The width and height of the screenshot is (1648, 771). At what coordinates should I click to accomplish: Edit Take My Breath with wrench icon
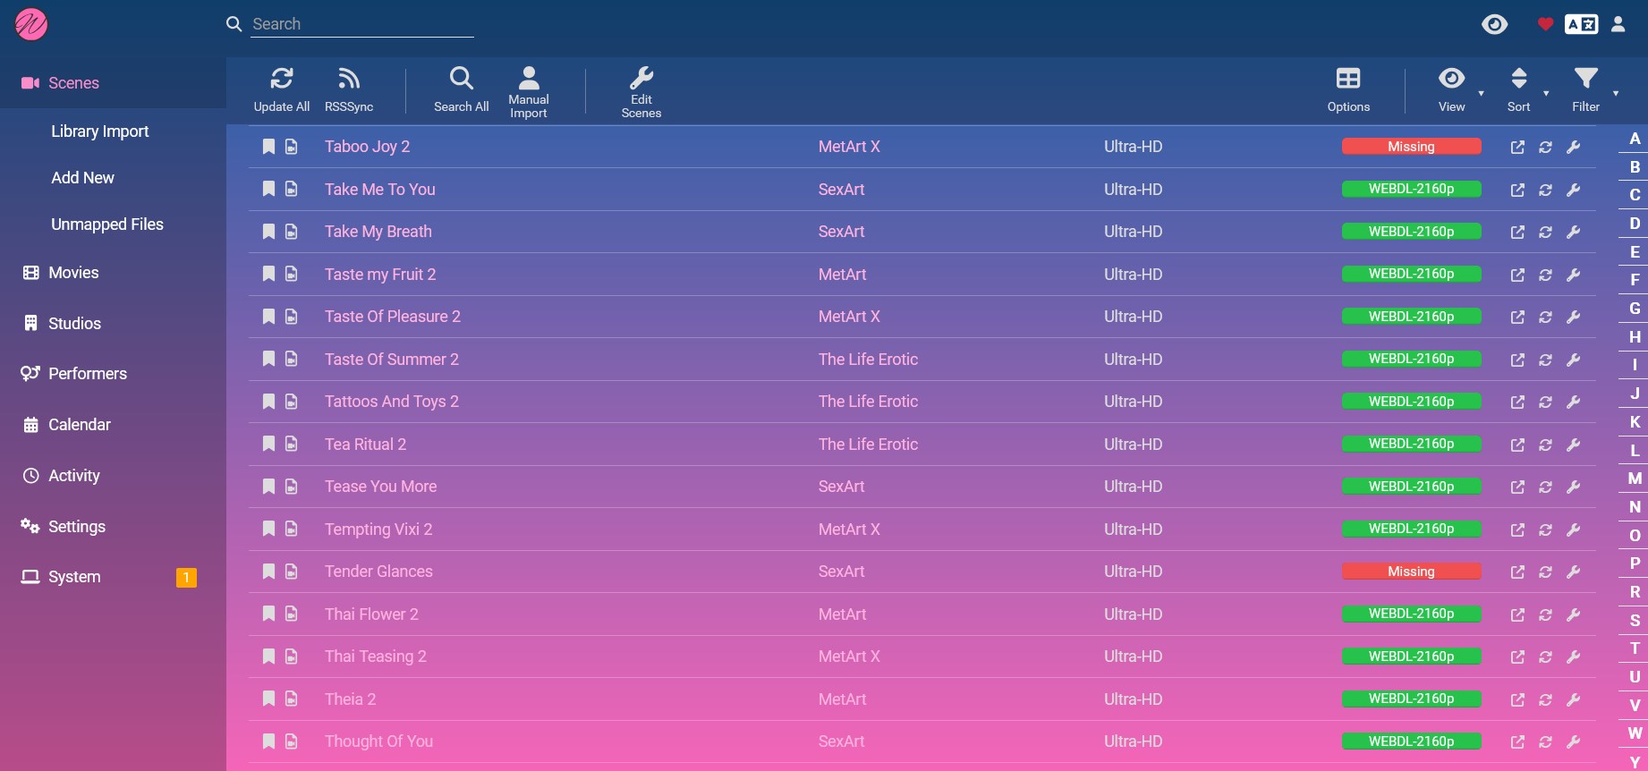[1574, 232]
